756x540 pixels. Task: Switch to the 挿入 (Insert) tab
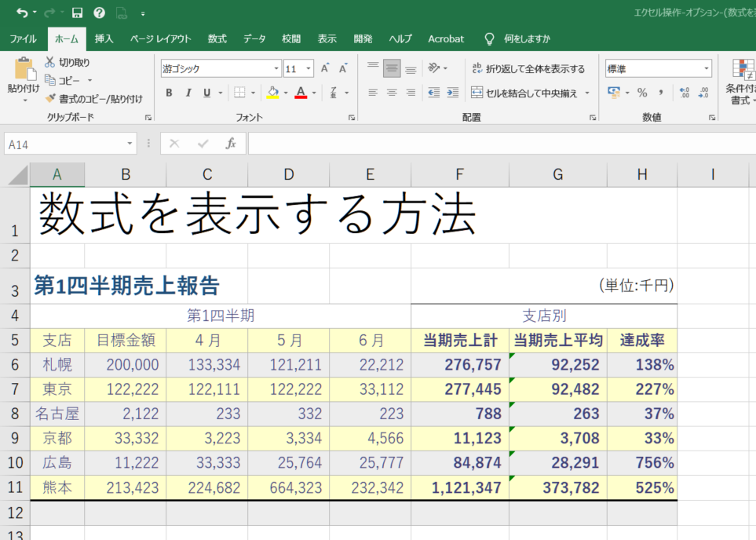click(x=104, y=38)
